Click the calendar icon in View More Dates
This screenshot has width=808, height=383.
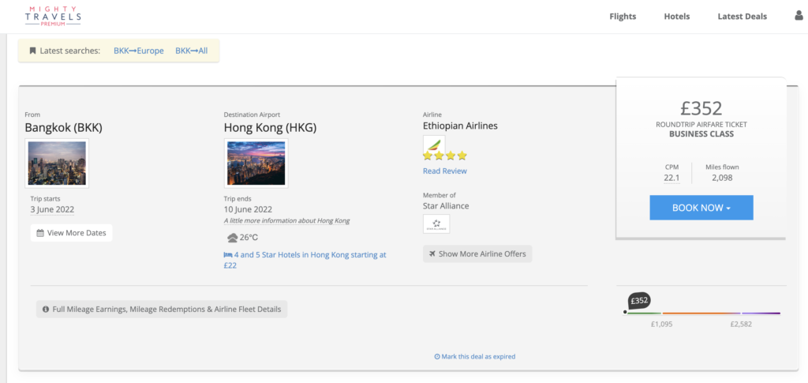coord(40,233)
